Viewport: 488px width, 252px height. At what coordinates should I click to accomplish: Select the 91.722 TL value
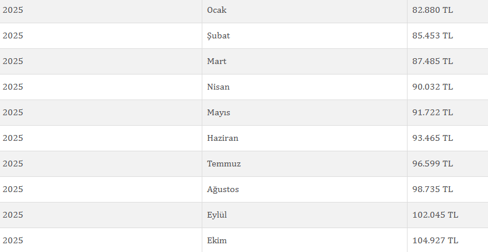[433, 112]
